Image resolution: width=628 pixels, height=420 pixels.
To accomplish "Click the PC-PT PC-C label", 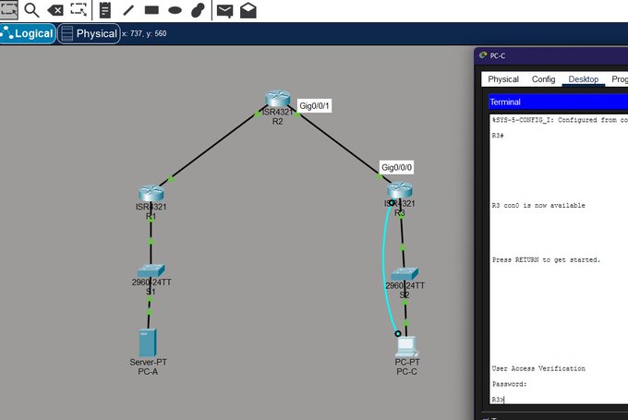I will 407,366.
